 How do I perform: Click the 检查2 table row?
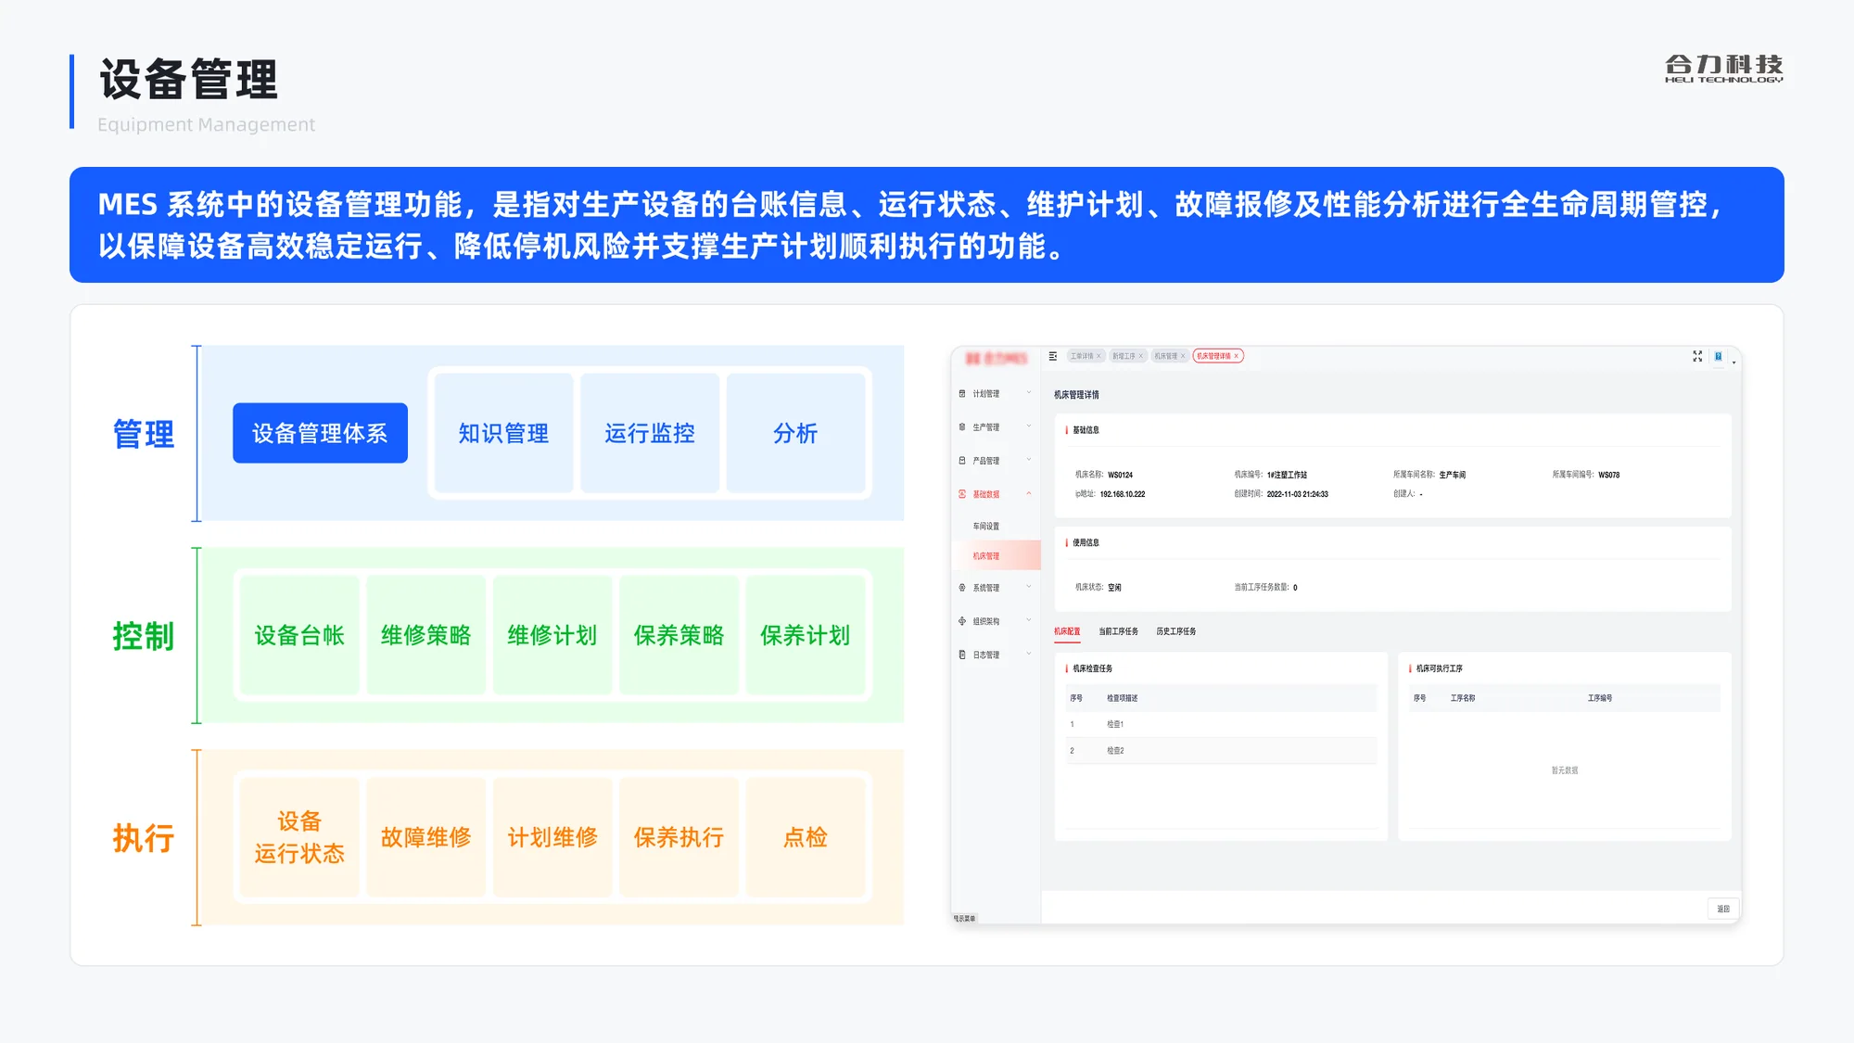(x=1221, y=751)
